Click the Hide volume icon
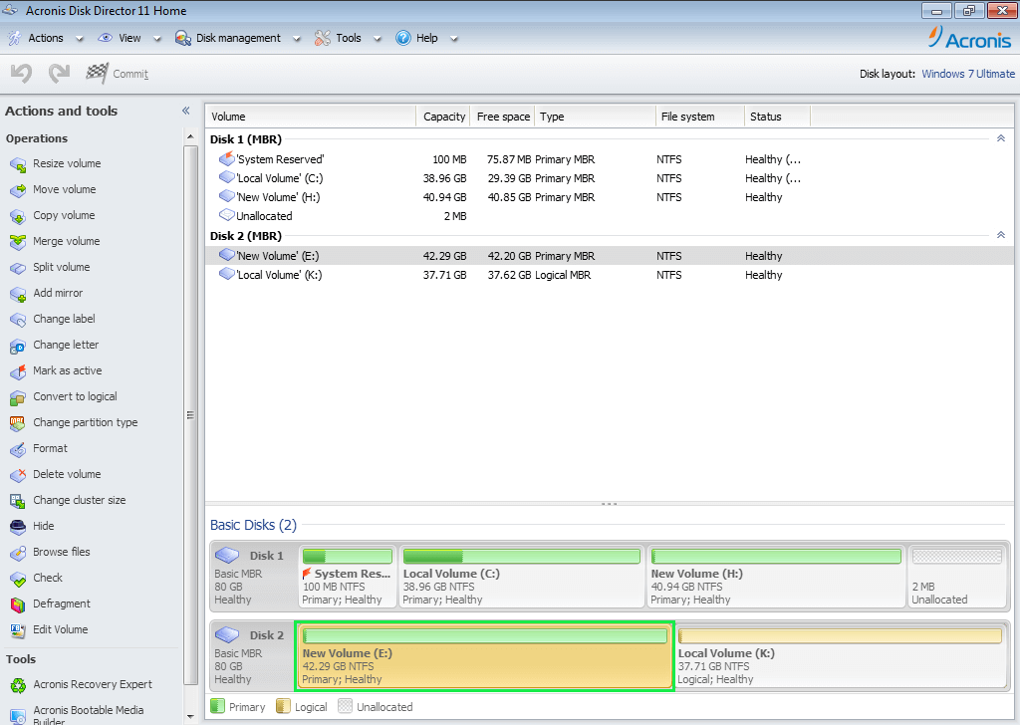Image resolution: width=1020 pixels, height=725 pixels. (x=18, y=527)
